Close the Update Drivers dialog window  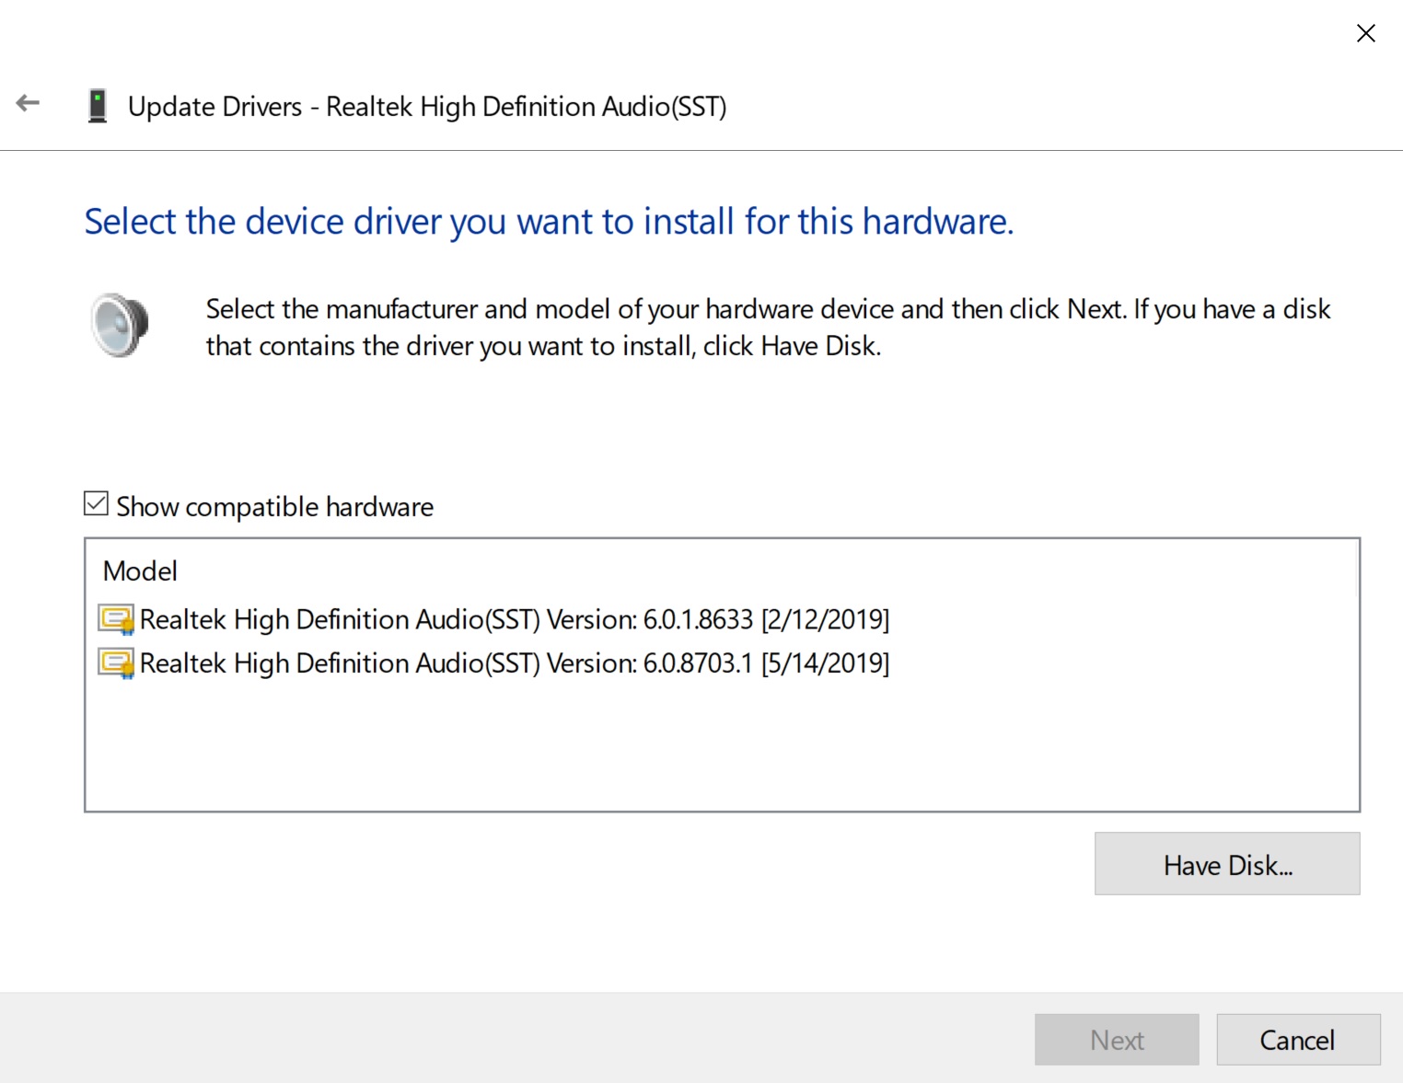pyautogui.click(x=1365, y=33)
